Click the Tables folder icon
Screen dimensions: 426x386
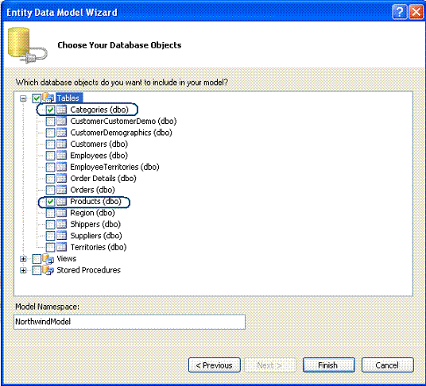(x=48, y=98)
